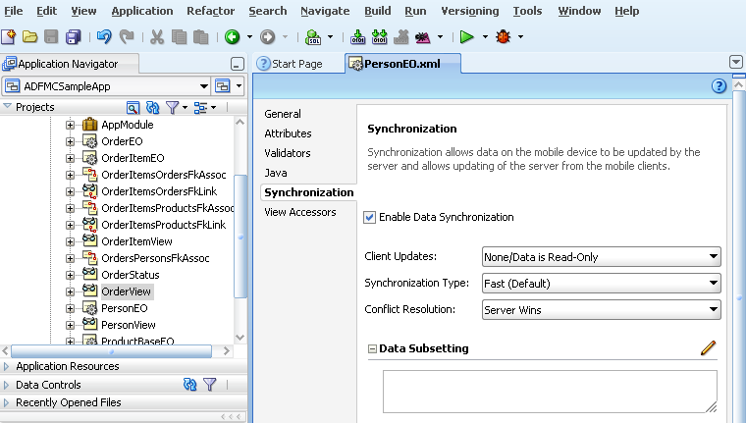Viewport: 746px width, 423px height.
Task: Click the application menu icon beside ADFMCSampleApp
Action: click(223, 86)
